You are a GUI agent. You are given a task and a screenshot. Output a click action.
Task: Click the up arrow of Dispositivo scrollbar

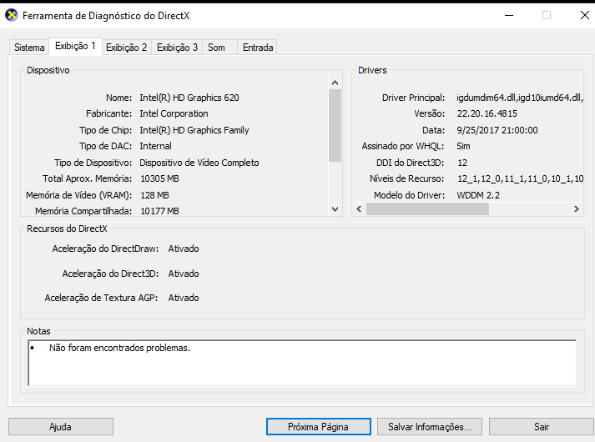coord(335,83)
